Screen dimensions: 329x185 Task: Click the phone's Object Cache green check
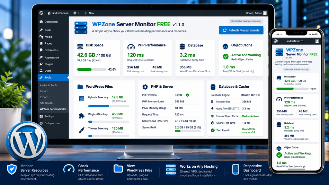(279, 155)
